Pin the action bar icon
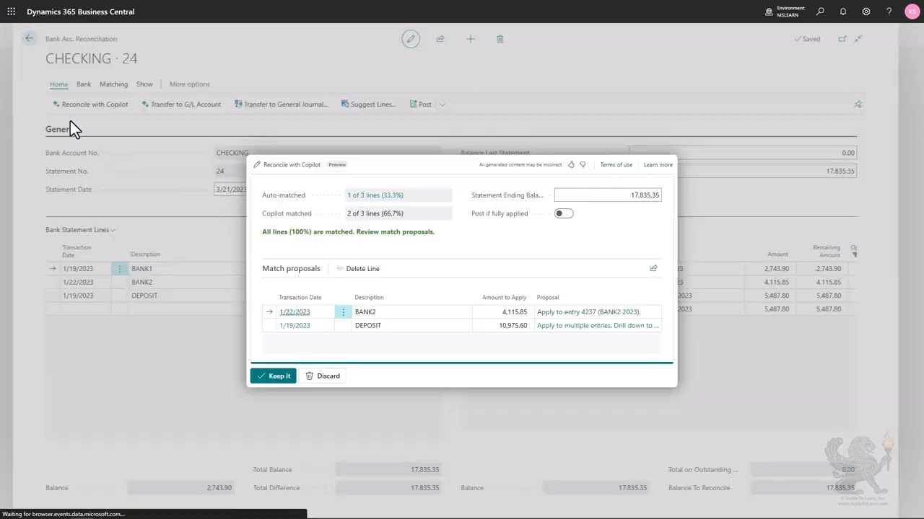Viewport: 924px width, 519px height. 858,105
